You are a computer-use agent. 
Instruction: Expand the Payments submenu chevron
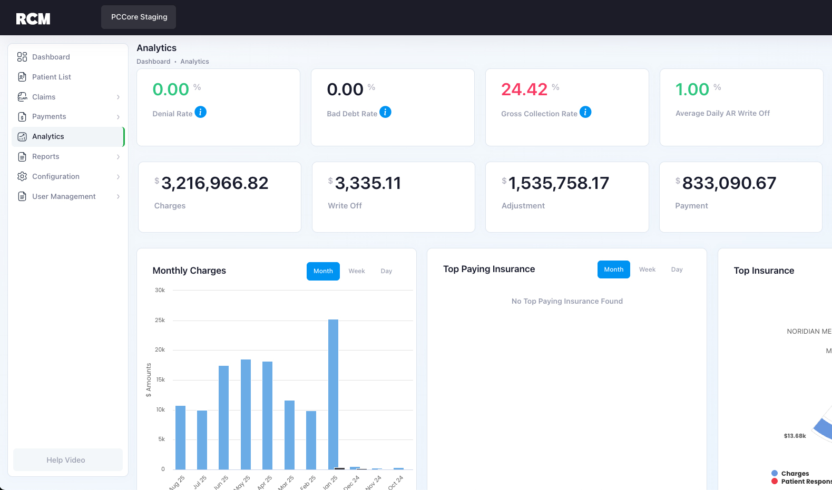pos(118,117)
